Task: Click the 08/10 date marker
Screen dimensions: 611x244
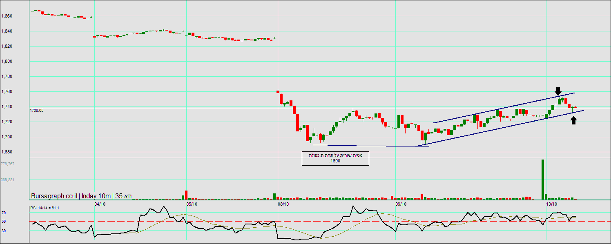Action: point(283,203)
